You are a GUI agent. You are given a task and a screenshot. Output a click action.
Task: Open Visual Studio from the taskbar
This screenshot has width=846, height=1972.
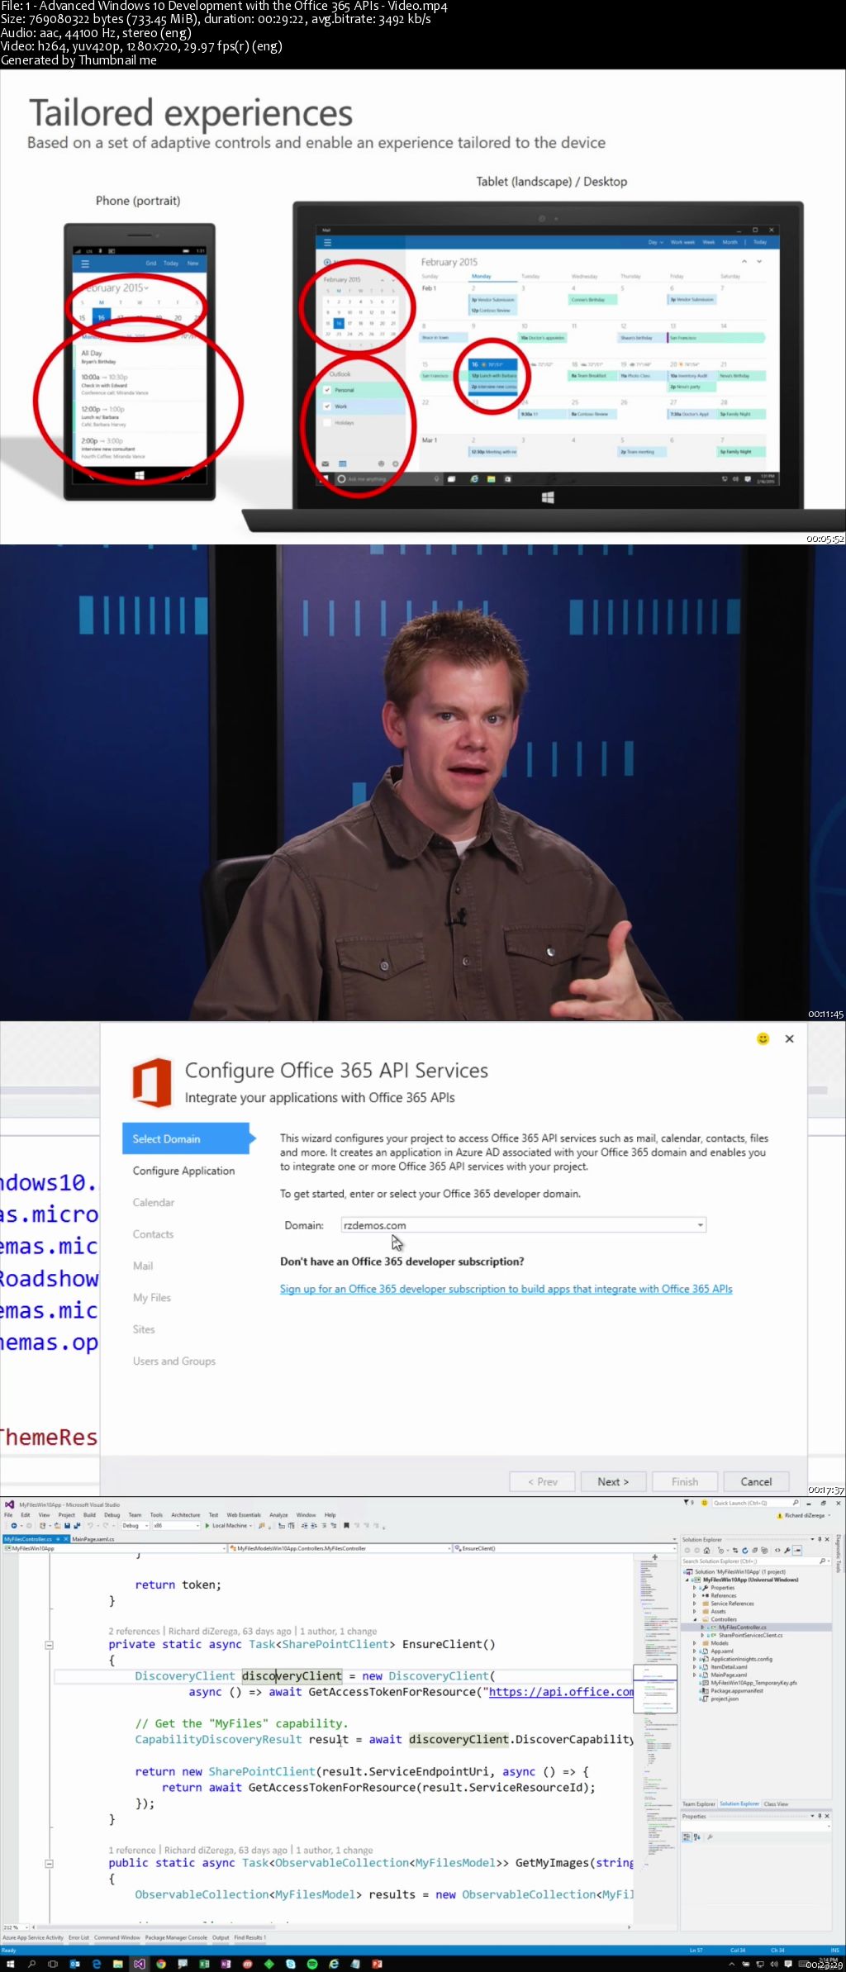pos(140,1964)
